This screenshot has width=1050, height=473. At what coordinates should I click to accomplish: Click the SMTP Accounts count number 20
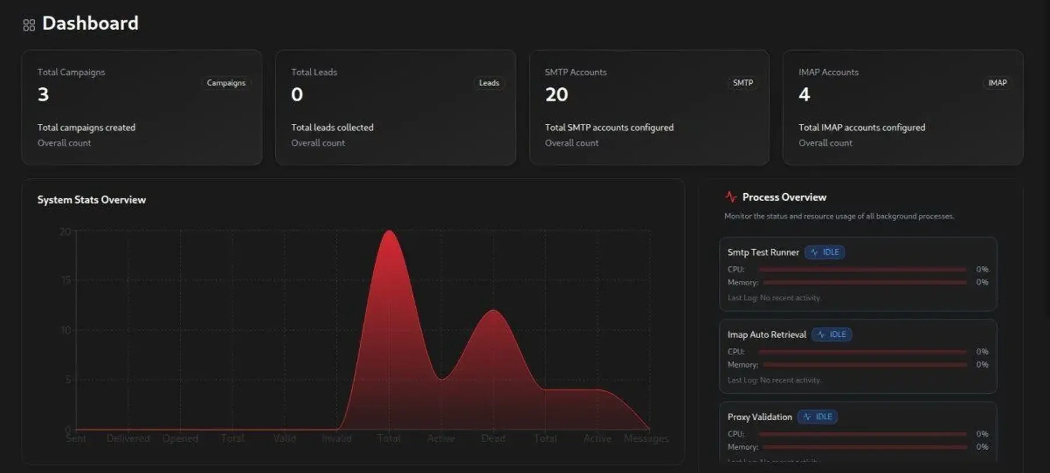point(556,95)
